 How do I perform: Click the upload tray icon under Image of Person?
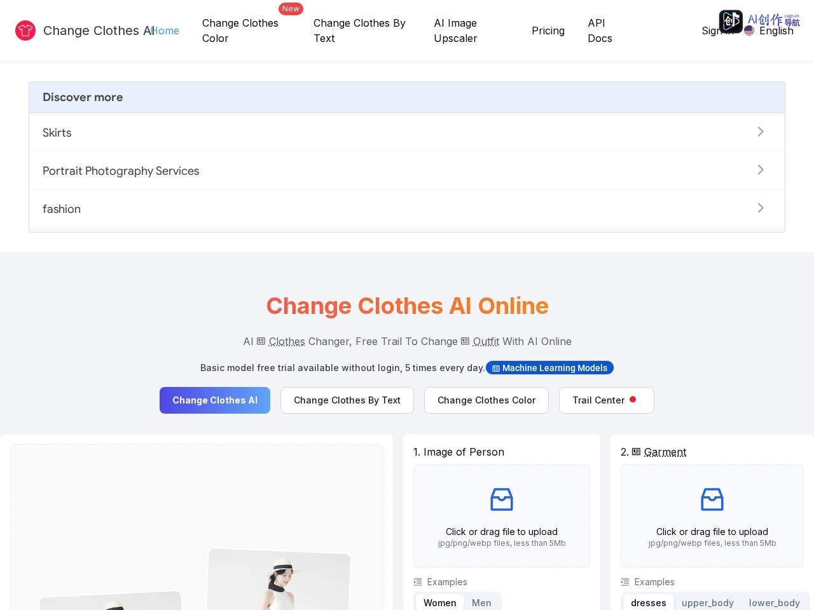pos(502,499)
